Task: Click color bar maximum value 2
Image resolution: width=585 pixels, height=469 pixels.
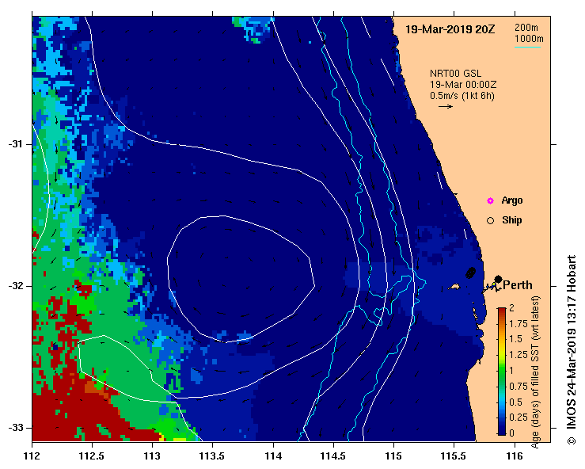Action: pos(512,308)
